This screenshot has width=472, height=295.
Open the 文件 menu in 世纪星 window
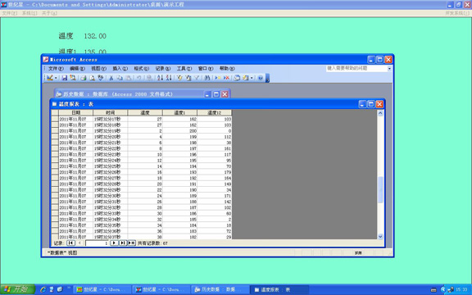pos(10,13)
